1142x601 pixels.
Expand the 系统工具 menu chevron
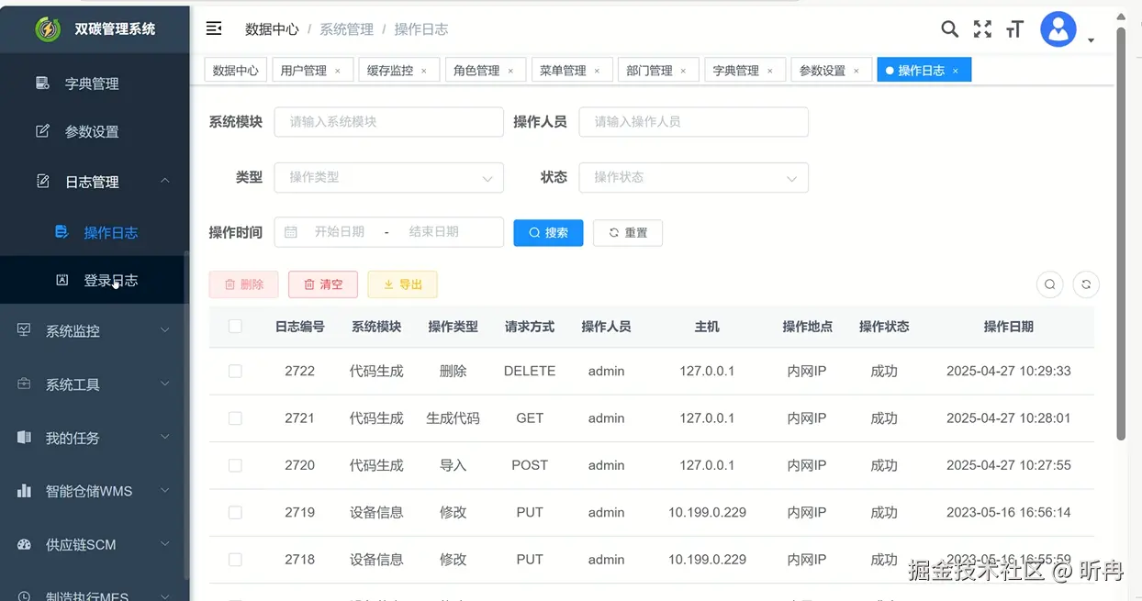(x=165, y=384)
